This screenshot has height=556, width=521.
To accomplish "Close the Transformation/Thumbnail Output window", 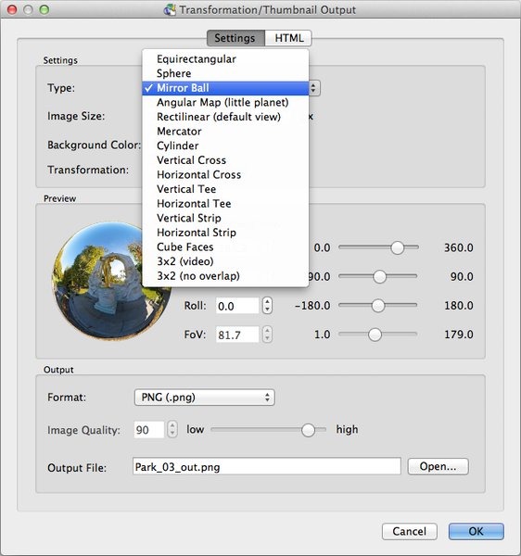I will tap(12, 9).
